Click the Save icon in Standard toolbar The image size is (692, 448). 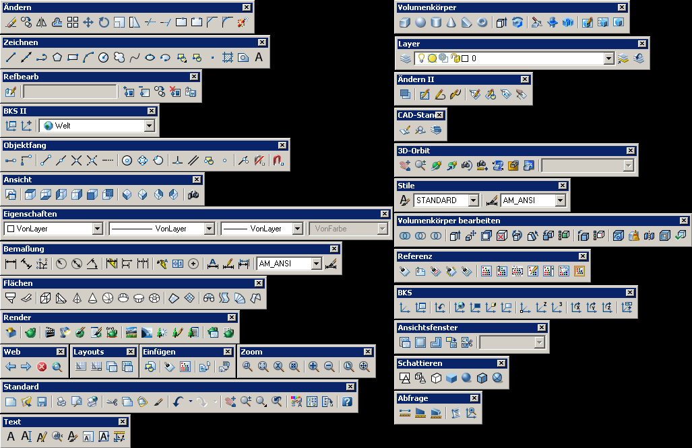pos(42,402)
